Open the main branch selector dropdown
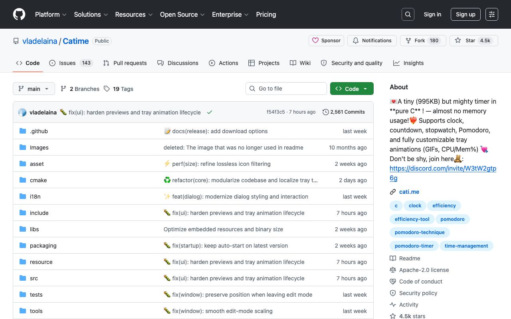The height and width of the screenshot is (319, 511). pos(34,89)
